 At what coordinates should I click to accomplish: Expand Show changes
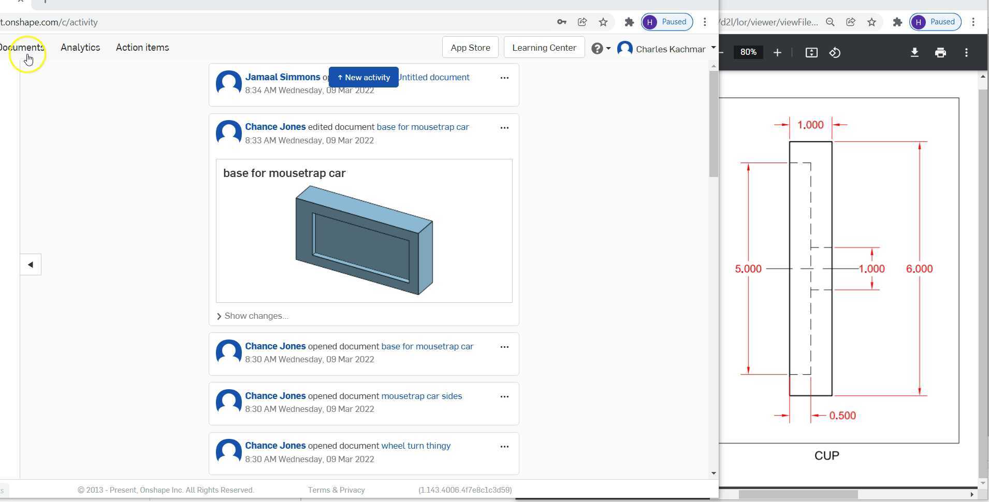point(252,316)
